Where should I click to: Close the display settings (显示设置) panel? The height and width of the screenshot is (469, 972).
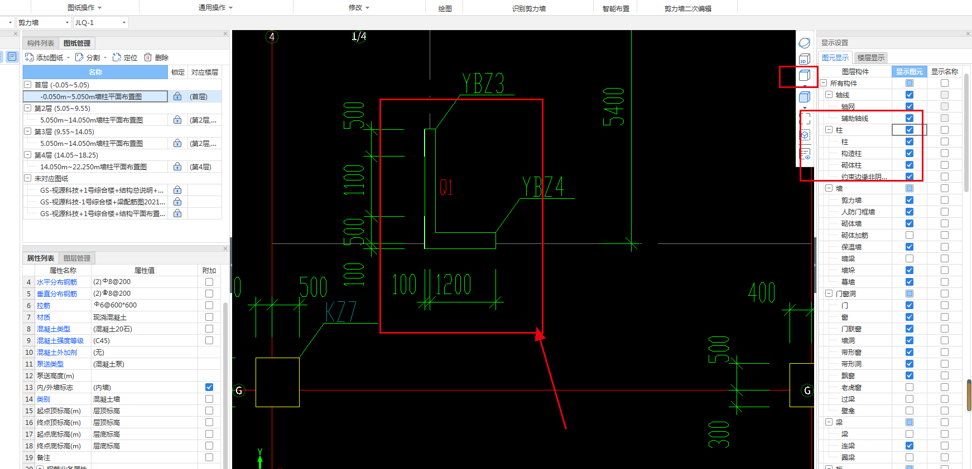(x=968, y=34)
